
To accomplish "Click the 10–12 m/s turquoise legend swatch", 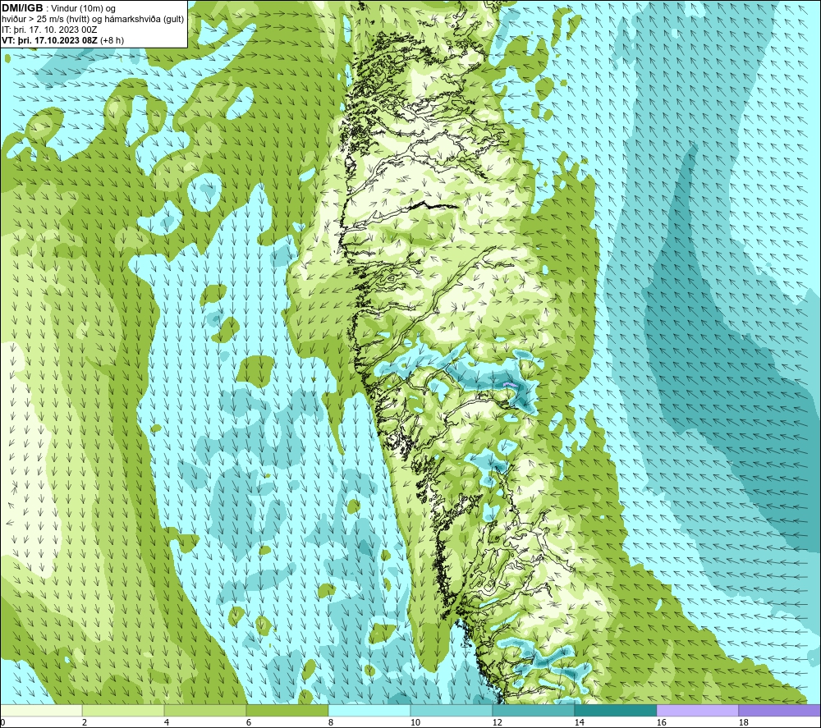I will tap(452, 710).
